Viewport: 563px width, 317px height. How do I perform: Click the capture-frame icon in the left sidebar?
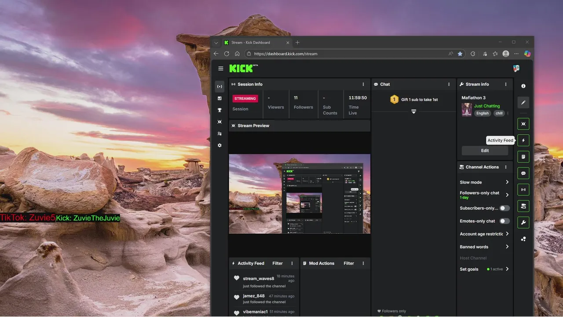point(219,122)
